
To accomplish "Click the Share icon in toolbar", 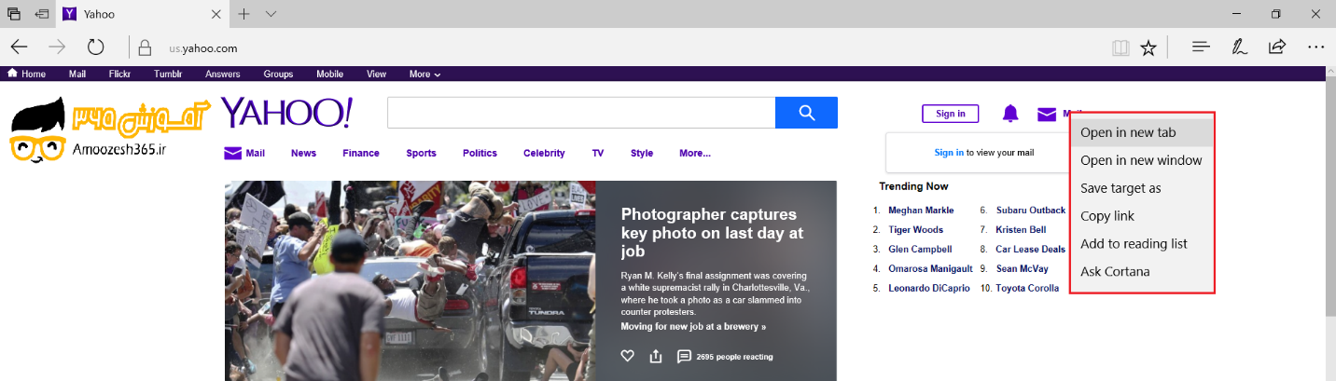I will (1277, 47).
